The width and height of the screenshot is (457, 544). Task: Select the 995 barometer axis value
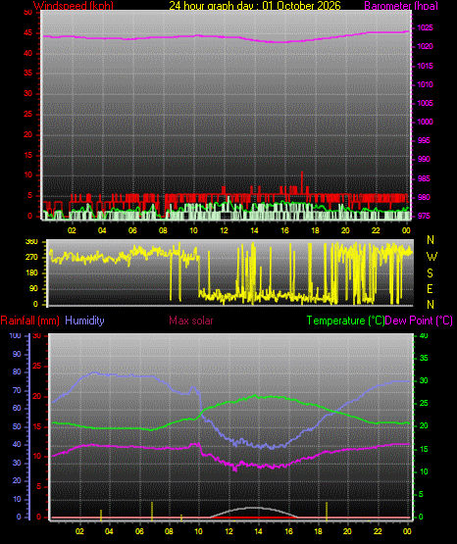click(424, 140)
